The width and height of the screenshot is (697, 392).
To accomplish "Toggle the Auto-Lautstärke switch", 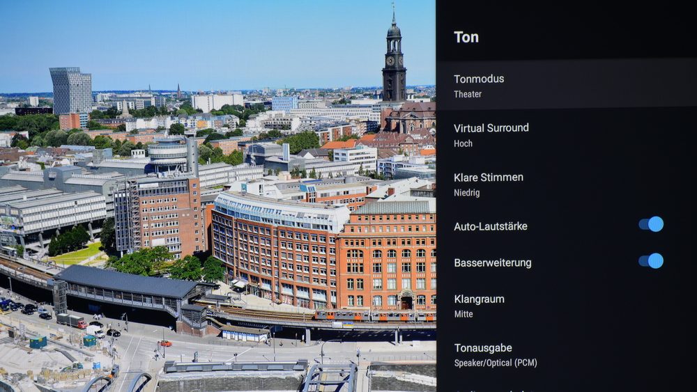I will 651,224.
